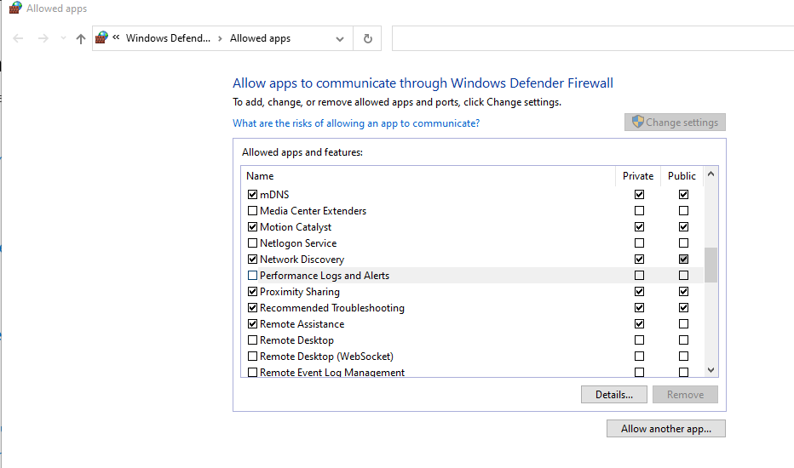Image resolution: width=794 pixels, height=468 pixels.
Task: Click the Allow another app button
Action: tap(666, 429)
